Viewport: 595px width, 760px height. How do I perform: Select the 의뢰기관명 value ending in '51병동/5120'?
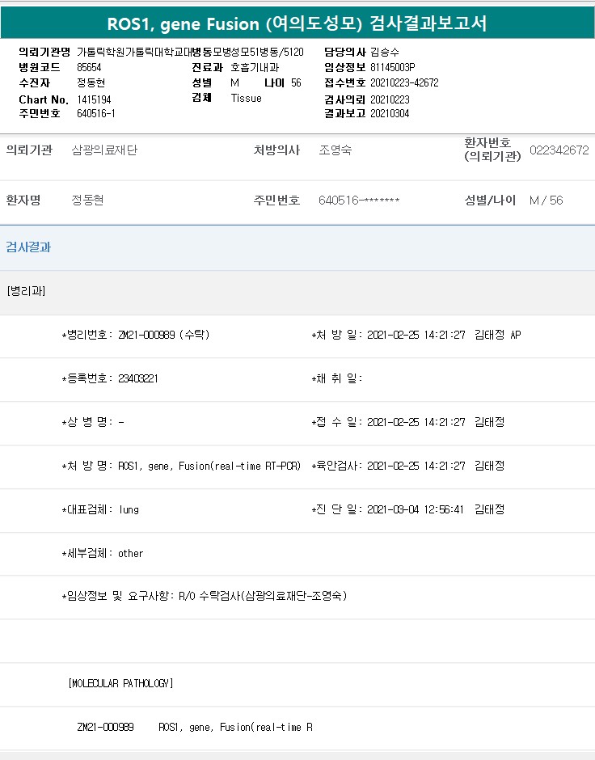coord(190,52)
